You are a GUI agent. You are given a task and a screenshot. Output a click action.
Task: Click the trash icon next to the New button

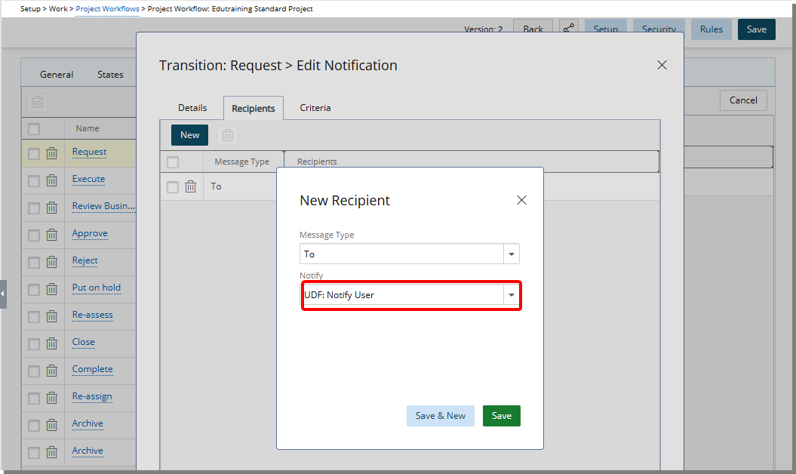[227, 134]
